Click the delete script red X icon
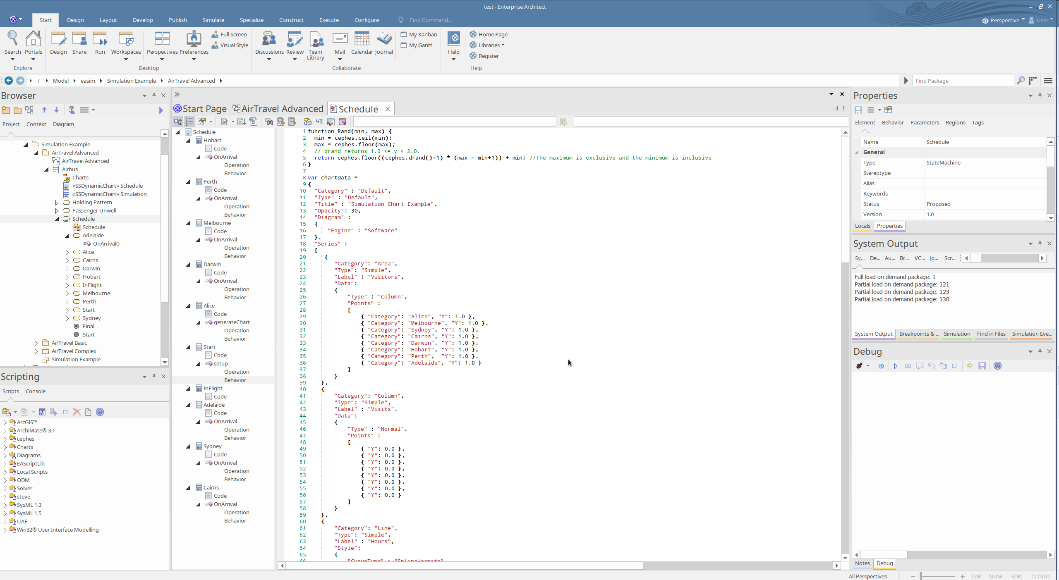The image size is (1059, 580). coord(77,412)
